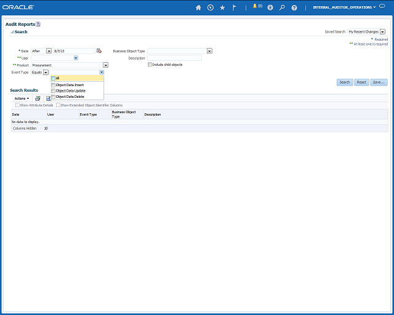
Task: Open the Date operator After dropdown
Action: click(49, 51)
